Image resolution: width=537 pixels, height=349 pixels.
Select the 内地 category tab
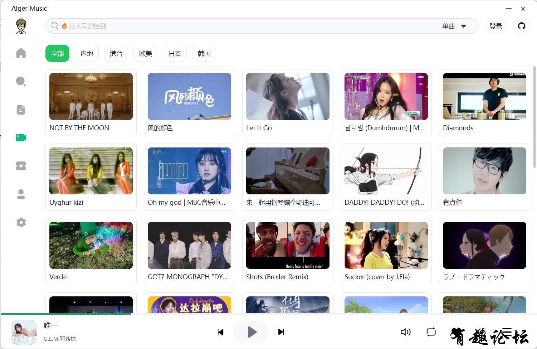coord(87,53)
